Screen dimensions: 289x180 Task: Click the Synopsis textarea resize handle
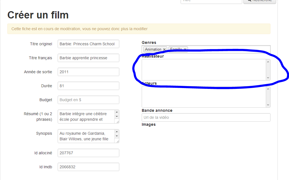point(117,141)
